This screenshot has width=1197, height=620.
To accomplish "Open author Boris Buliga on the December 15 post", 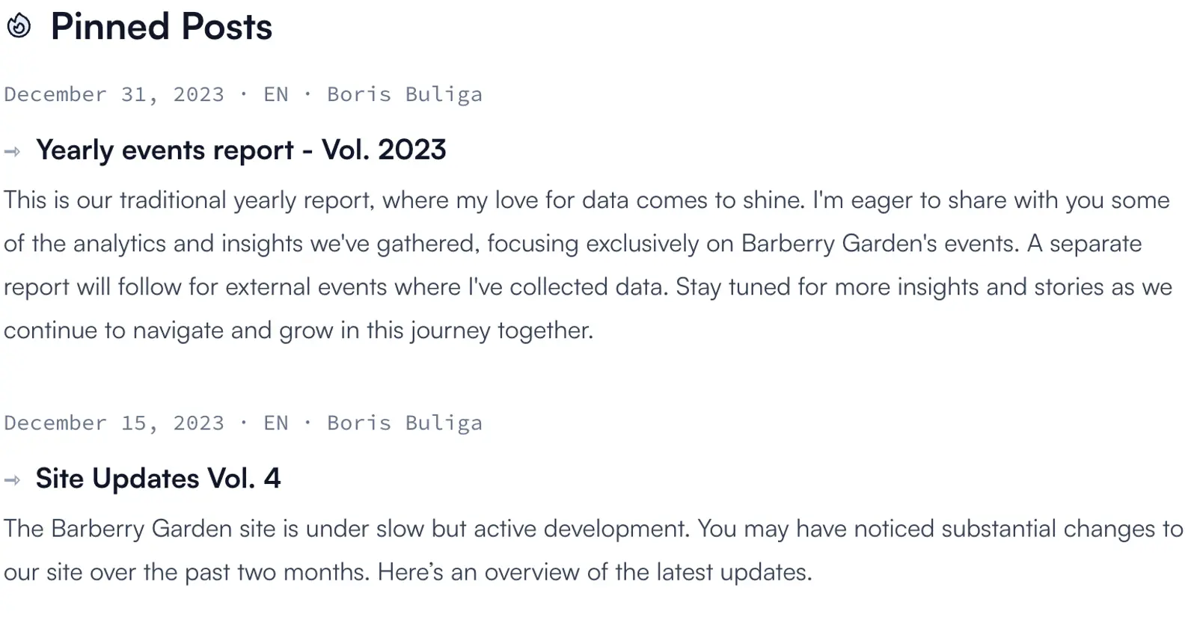I will coord(404,423).
